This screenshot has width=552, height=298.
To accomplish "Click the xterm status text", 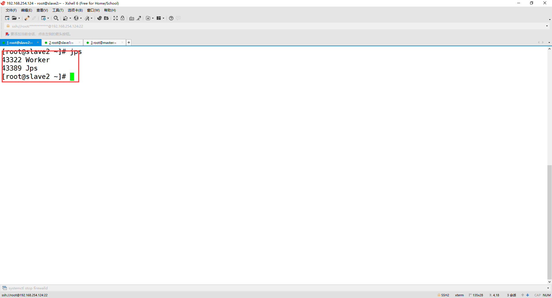I will tap(459, 295).
